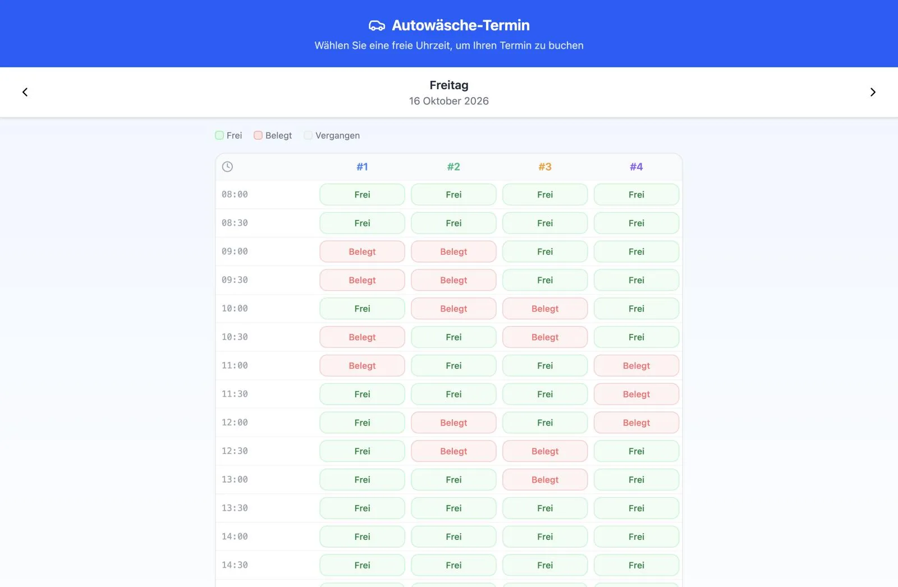Click the date 16 Oktober 2026
Viewport: 898px width, 587px height.
tap(449, 101)
